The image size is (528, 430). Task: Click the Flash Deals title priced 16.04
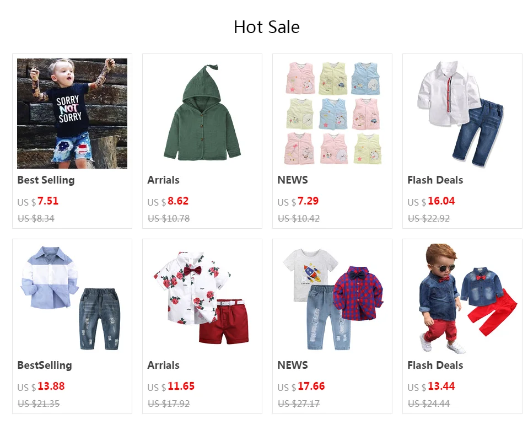[x=435, y=180]
